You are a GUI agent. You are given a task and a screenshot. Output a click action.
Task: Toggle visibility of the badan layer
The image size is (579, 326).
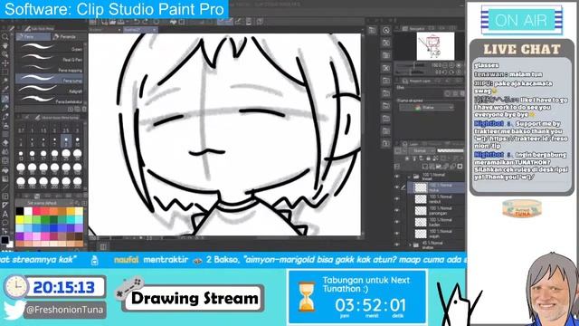pyautogui.click(x=397, y=222)
